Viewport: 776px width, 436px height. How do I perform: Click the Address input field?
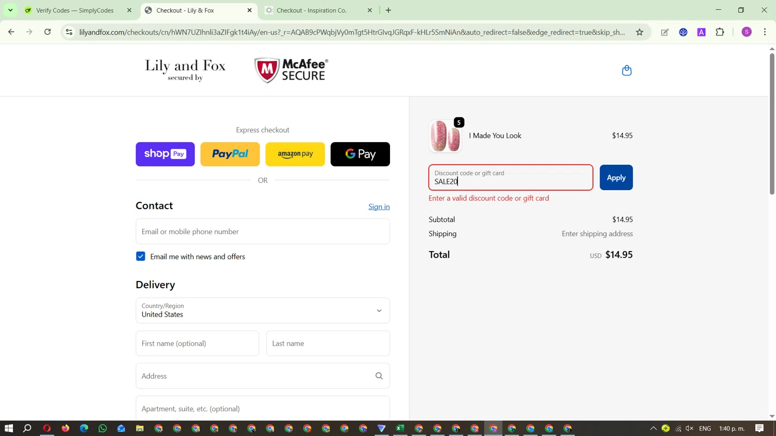263,376
